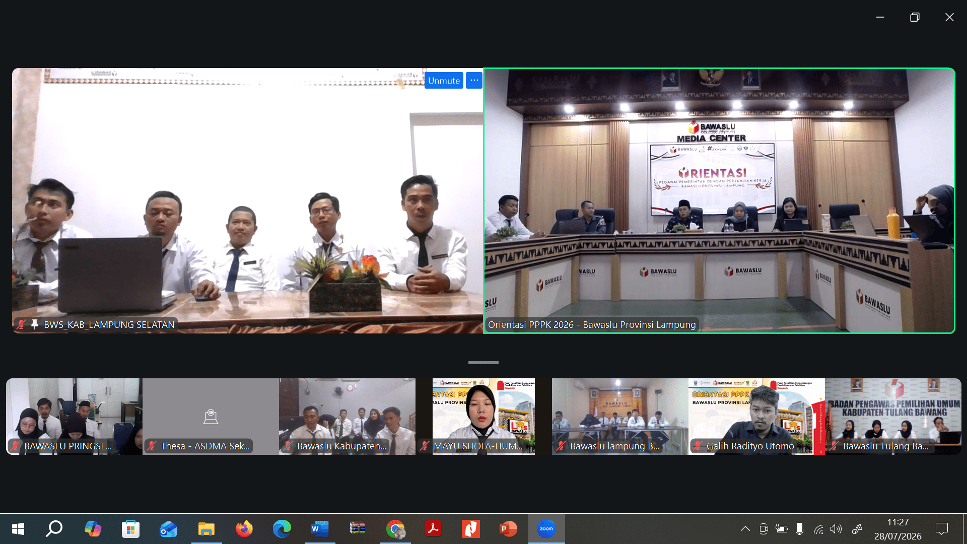Click muted mic icon on Galih Radityo Utomo
This screenshot has height=544, width=967.
[698, 446]
